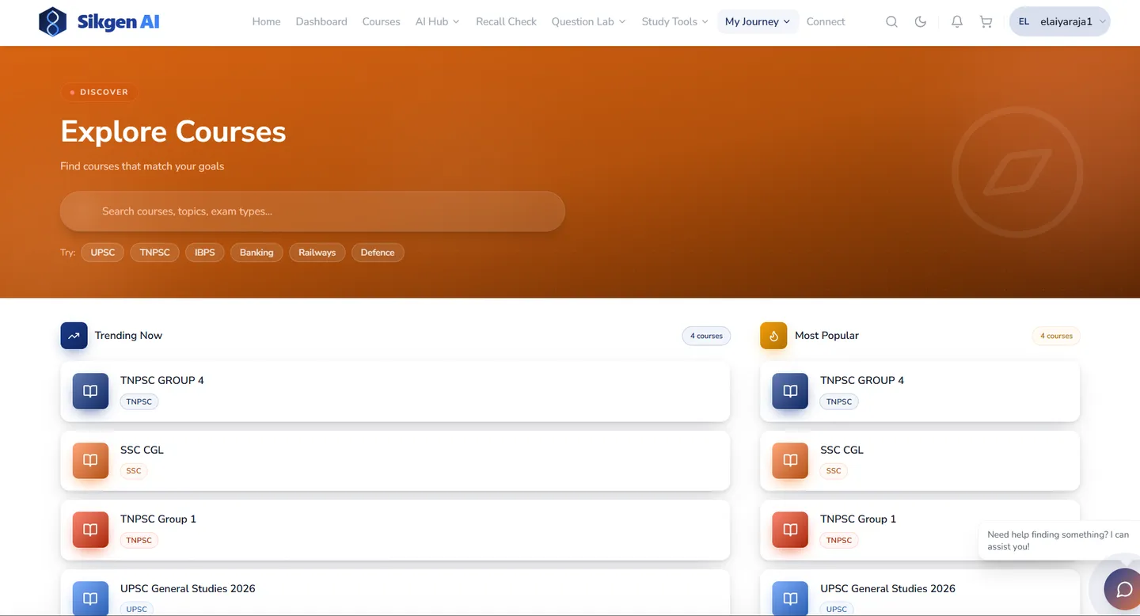Open the Connect nav item
This screenshot has width=1140, height=616.
coord(826,22)
